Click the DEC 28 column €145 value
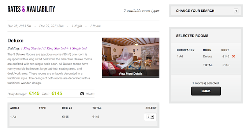This screenshot has width=249, height=132. [x=65, y=117]
